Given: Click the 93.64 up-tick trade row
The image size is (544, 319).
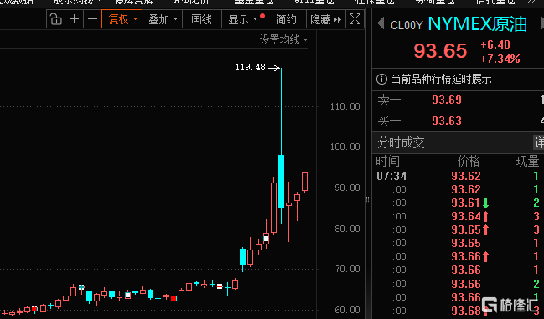Looking at the screenshot, I should point(458,216).
